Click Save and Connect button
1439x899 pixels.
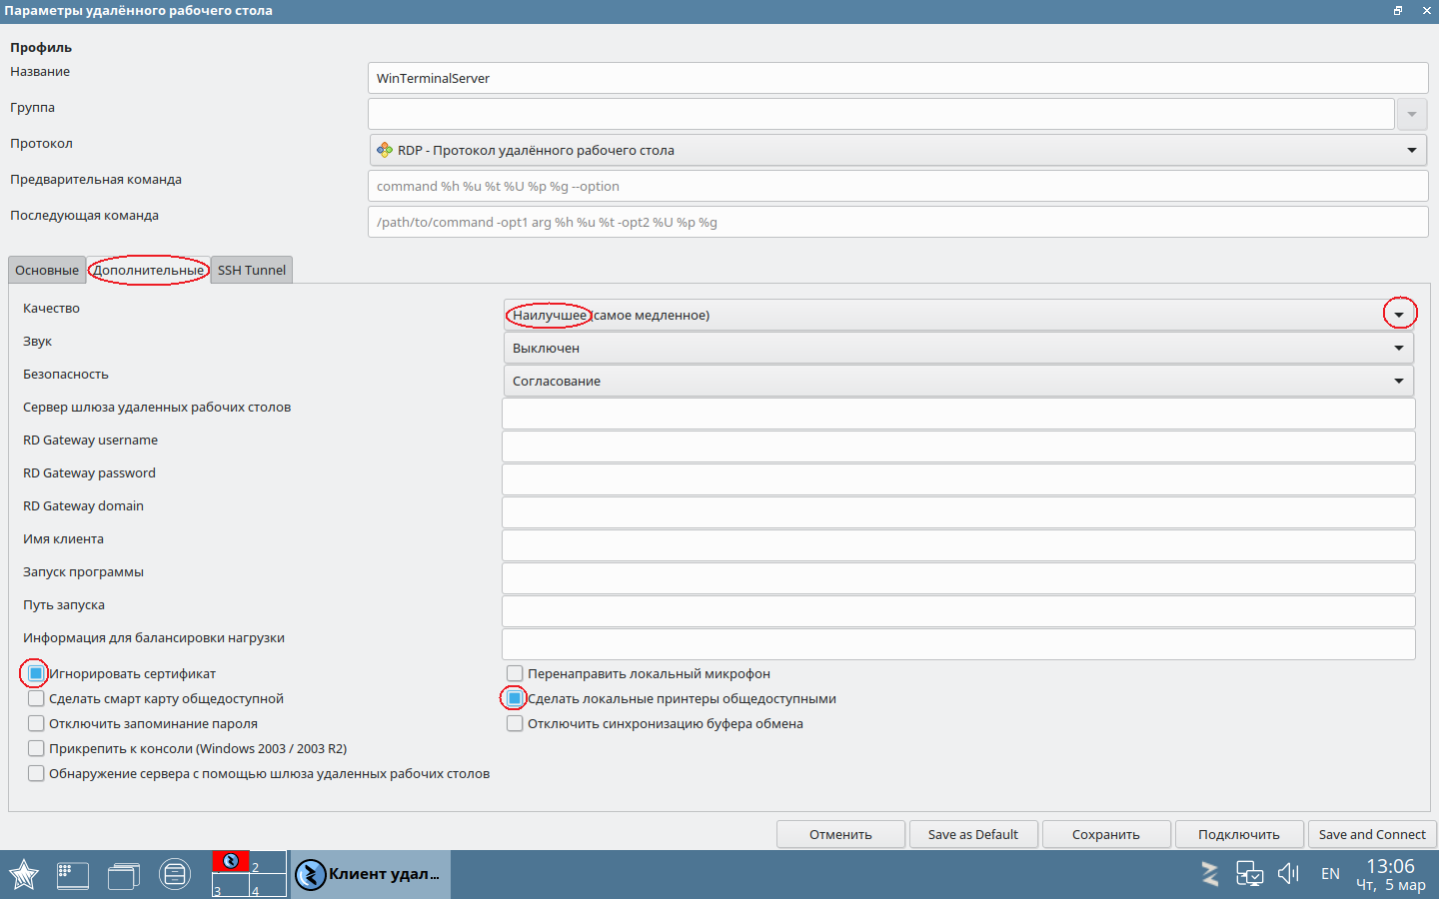tap(1372, 834)
